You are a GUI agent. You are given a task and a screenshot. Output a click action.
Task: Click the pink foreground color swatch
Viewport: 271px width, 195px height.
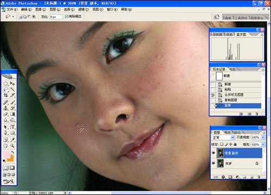click(x=7, y=155)
